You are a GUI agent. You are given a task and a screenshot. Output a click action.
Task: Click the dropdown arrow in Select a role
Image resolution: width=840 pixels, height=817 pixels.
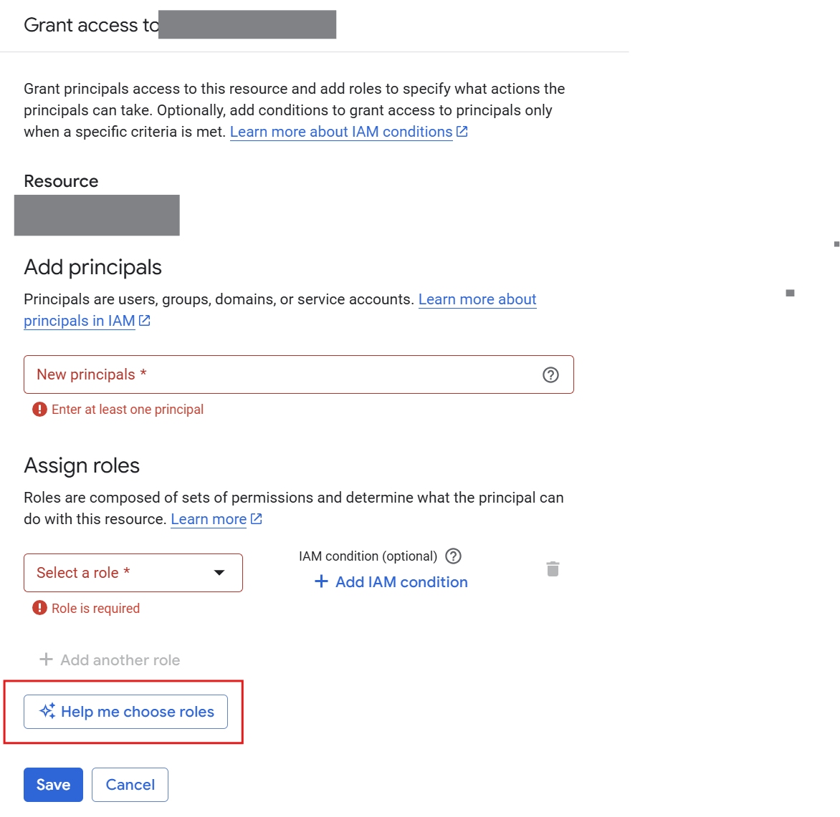(219, 573)
